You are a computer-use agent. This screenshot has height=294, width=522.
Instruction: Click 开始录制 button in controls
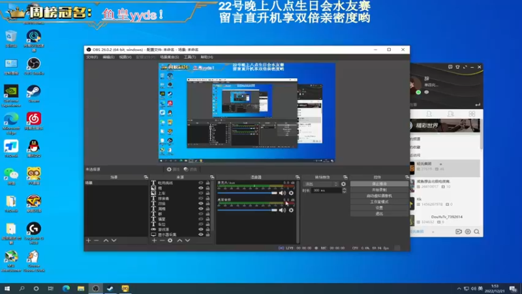pos(379,190)
